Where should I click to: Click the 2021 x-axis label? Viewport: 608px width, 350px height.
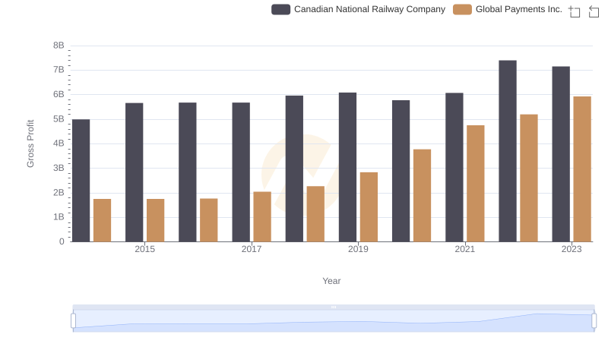click(464, 249)
